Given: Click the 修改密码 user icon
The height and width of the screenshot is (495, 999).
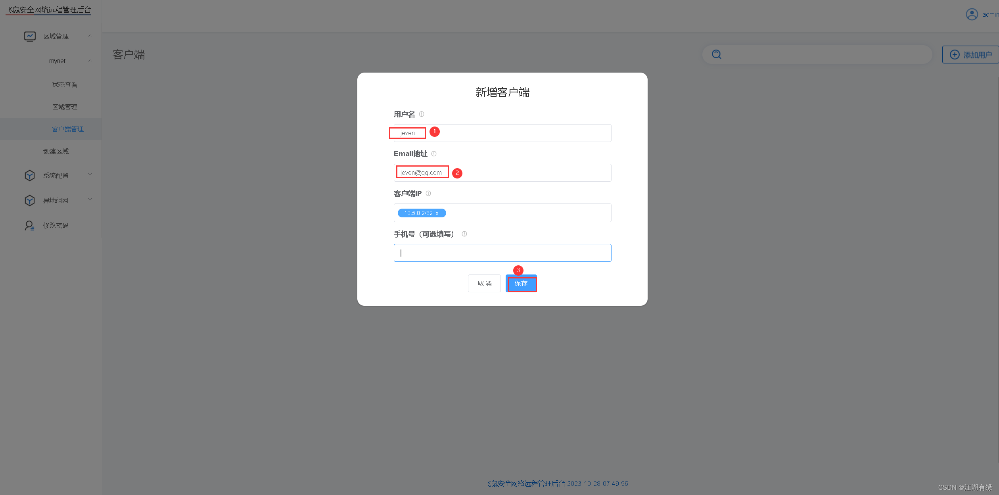Looking at the screenshot, I should tap(29, 225).
